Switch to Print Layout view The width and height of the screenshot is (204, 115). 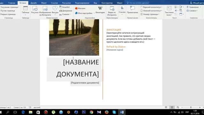172,107
